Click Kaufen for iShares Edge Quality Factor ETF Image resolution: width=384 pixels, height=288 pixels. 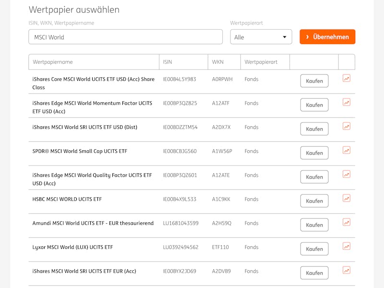click(314, 177)
